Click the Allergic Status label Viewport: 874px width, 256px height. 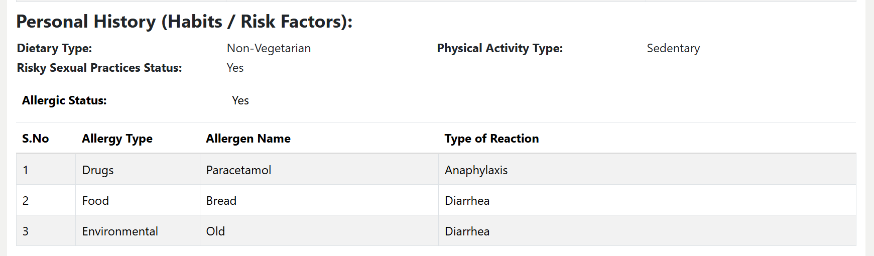click(x=64, y=100)
